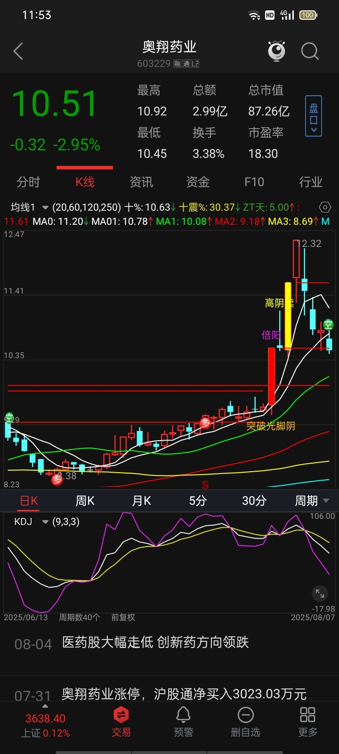Open stock search magnifier

(310, 51)
